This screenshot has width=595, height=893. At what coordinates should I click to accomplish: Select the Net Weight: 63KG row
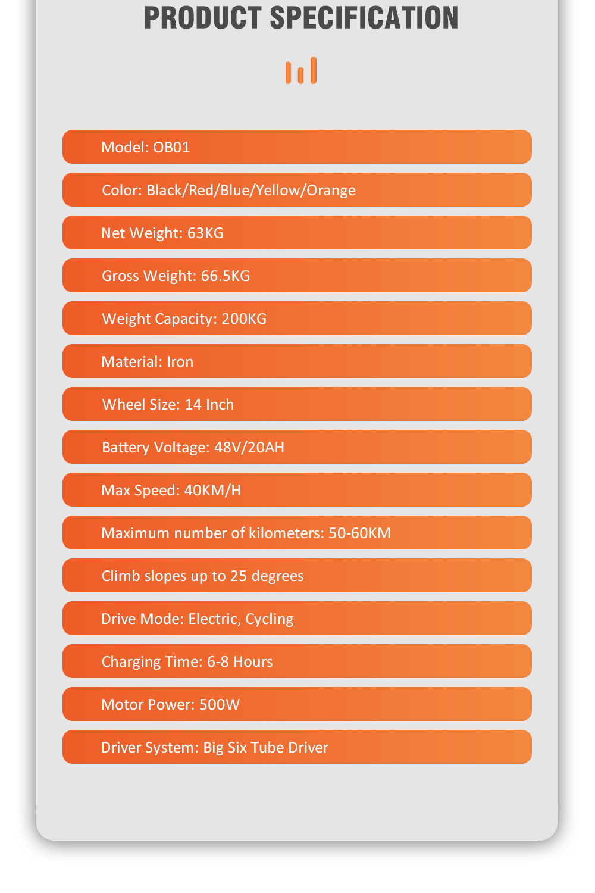[x=297, y=232]
